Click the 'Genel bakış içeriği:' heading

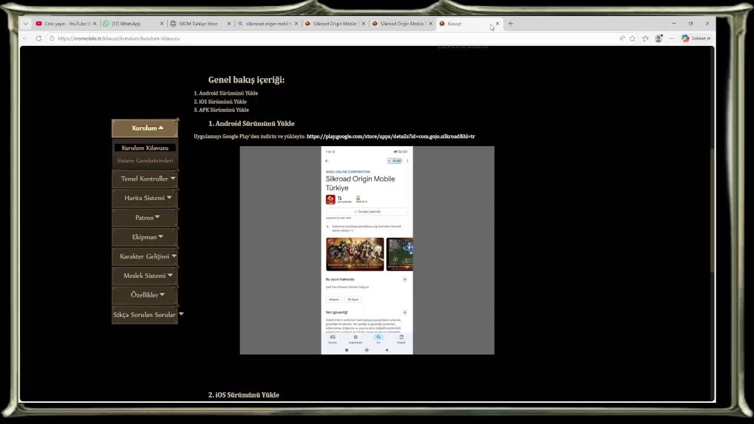246,80
